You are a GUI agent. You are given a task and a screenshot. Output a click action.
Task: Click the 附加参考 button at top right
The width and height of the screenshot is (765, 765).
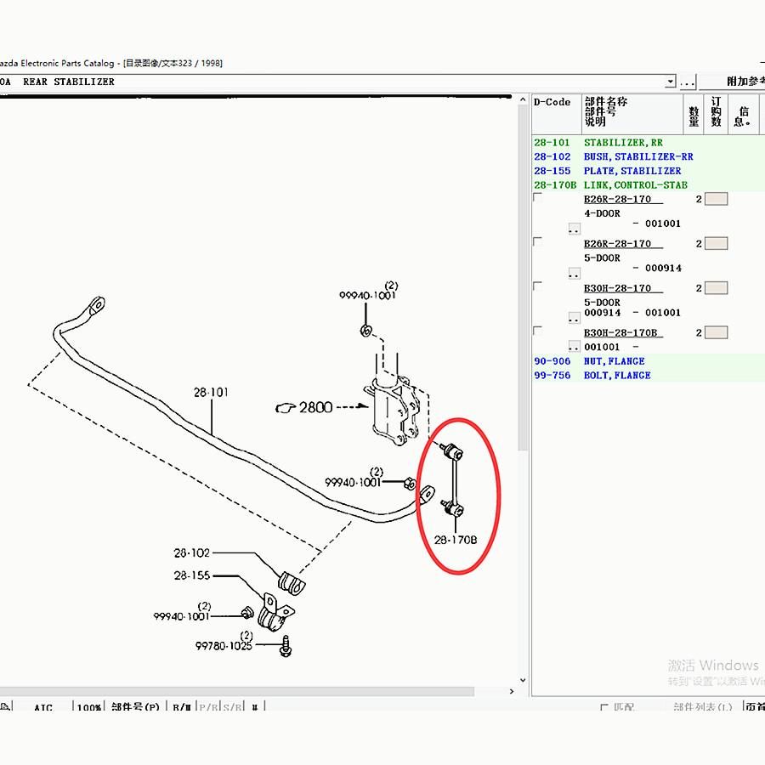(x=744, y=82)
